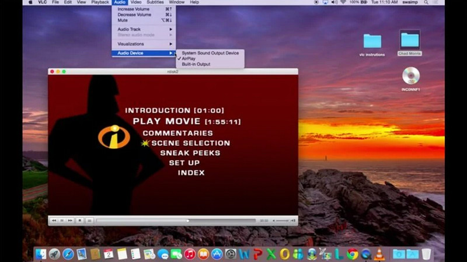467x262 pixels.
Task: Open iBooks from the dock
Action: click(x=203, y=254)
